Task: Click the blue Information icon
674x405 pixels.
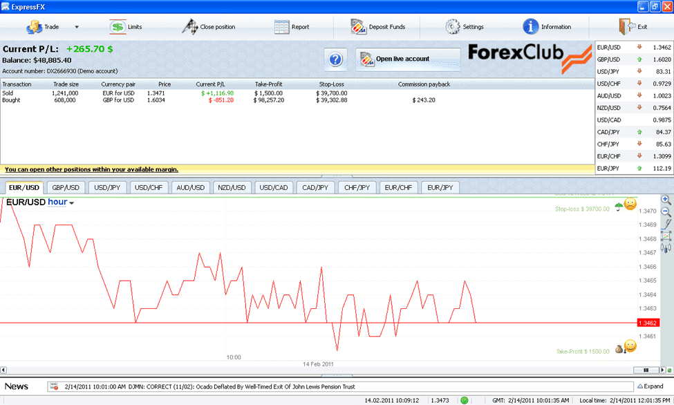Action: (531, 27)
